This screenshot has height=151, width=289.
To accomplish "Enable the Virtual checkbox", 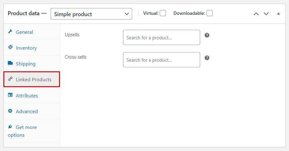I will 163,13.
